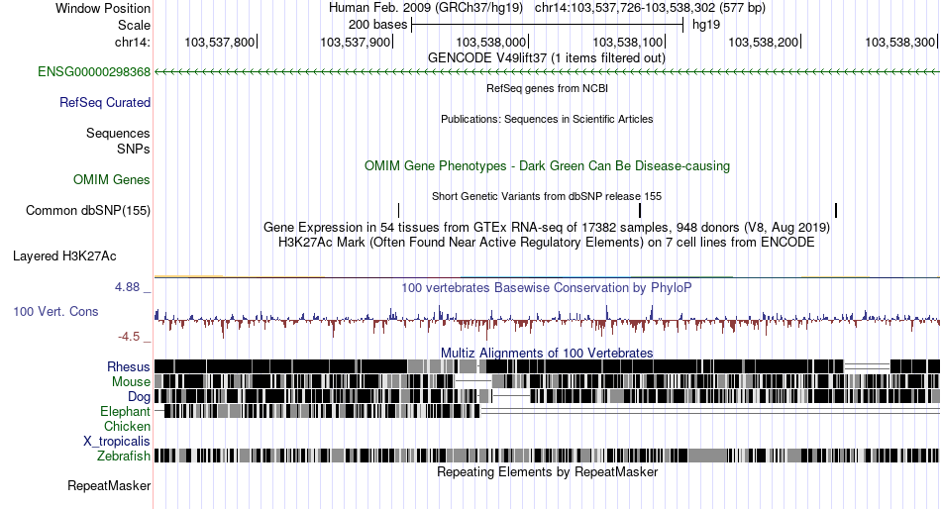
Task: Click the H3K27Ac Mark ENCODE track title
Action: coord(547,243)
